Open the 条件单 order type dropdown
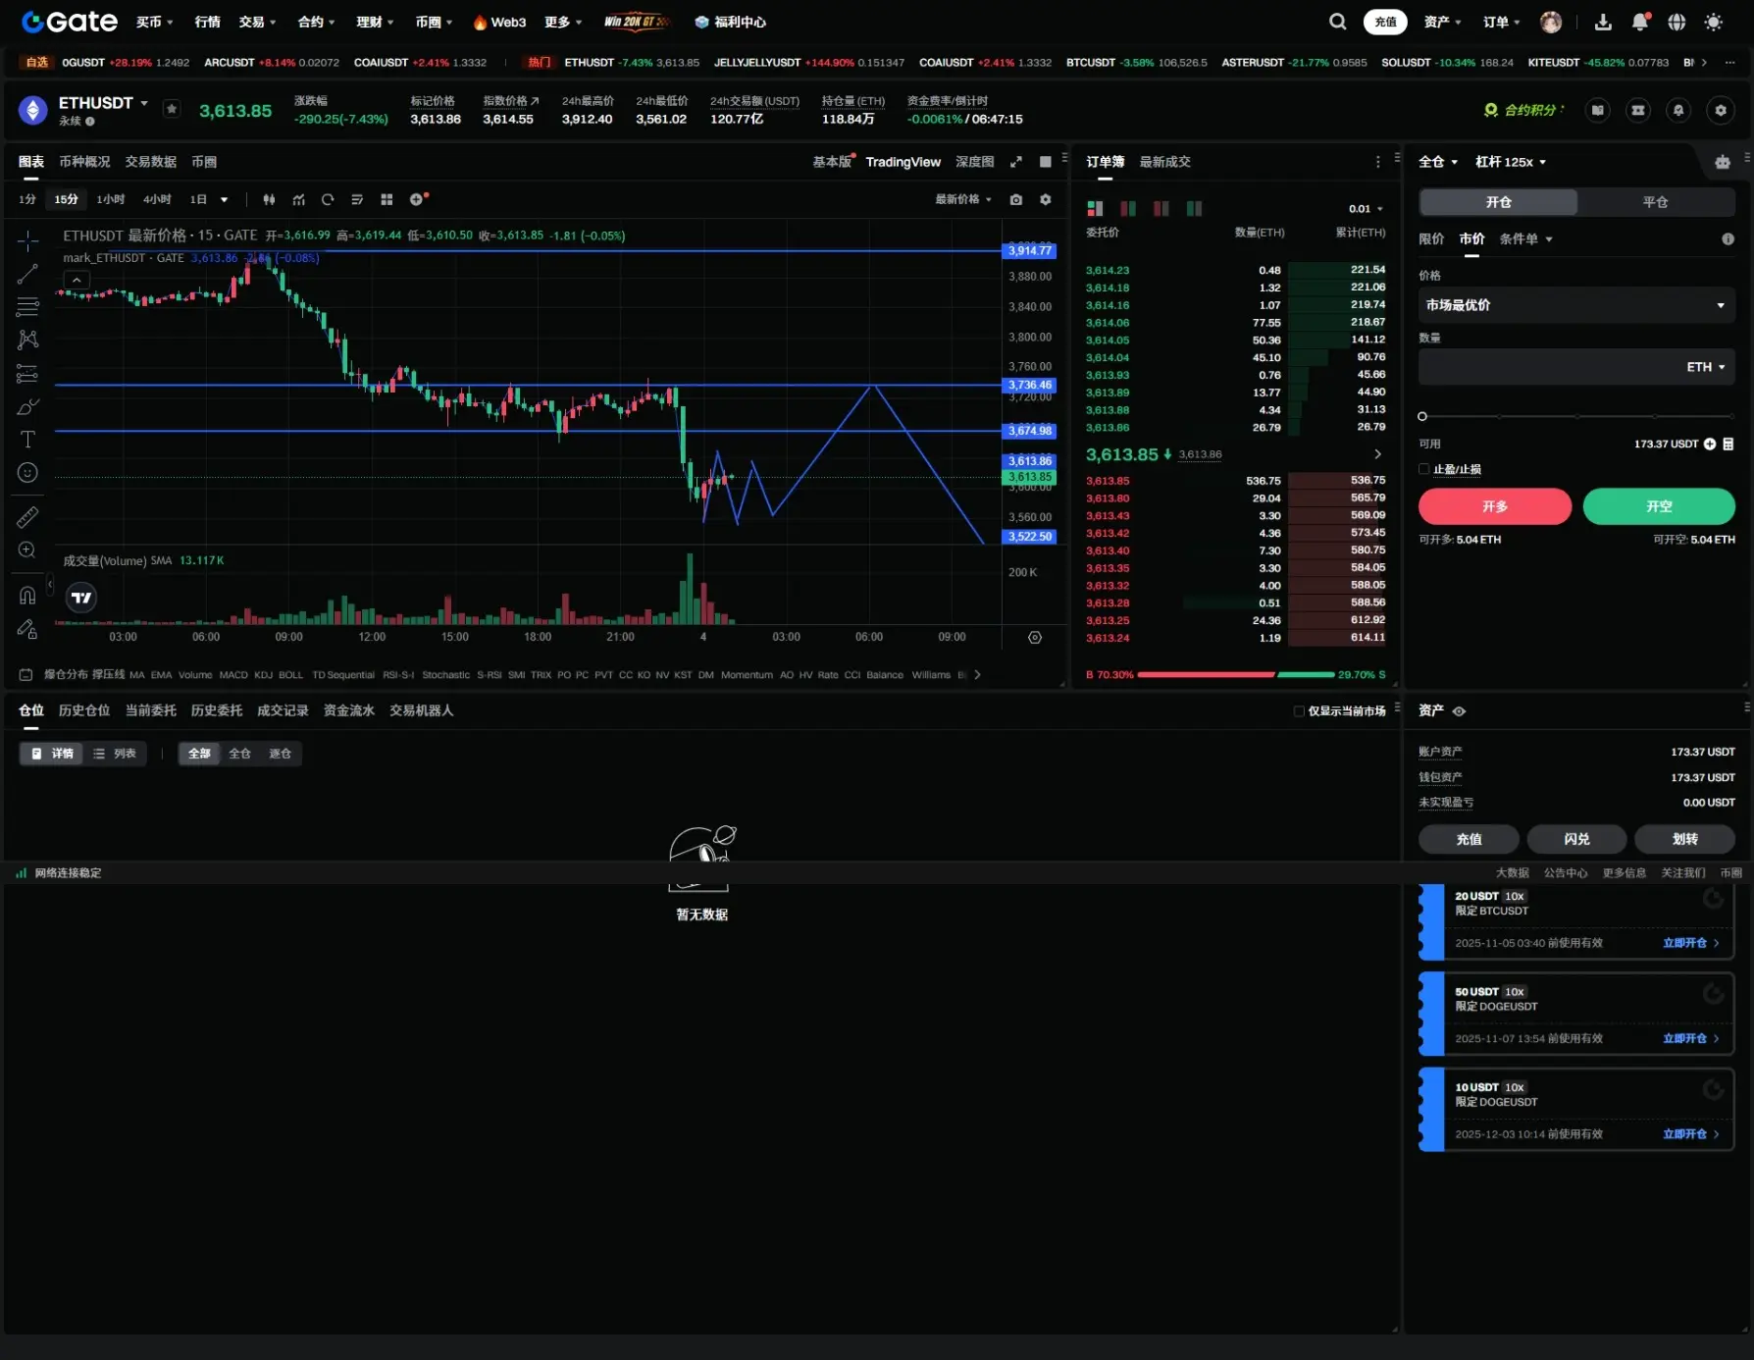The height and width of the screenshot is (1360, 1754). point(1525,239)
